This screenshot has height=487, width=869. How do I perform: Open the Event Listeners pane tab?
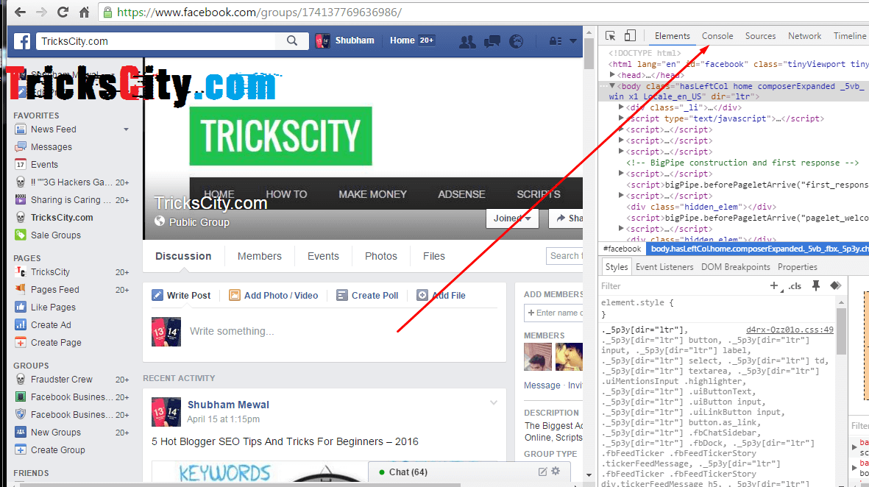664,267
